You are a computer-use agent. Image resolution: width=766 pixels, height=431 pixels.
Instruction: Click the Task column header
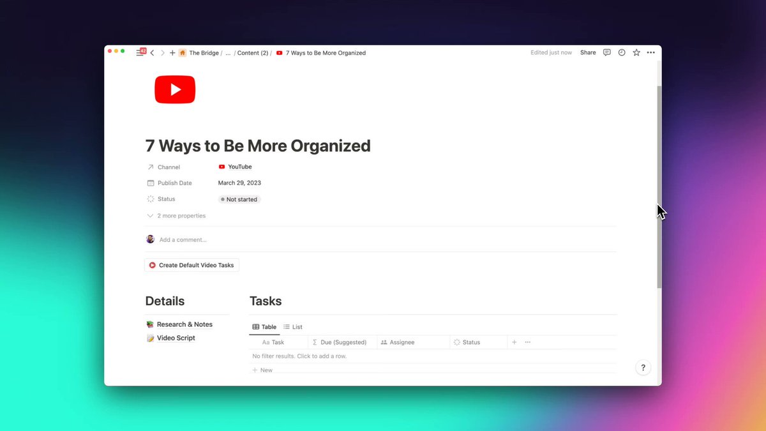pos(278,342)
